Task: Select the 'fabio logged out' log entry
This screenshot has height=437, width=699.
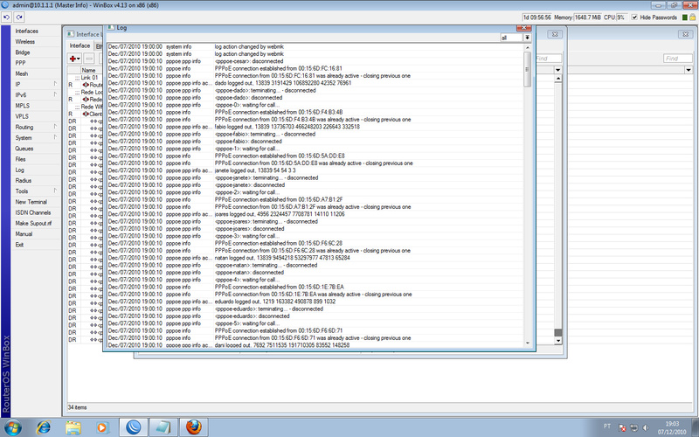Action: (x=315, y=127)
